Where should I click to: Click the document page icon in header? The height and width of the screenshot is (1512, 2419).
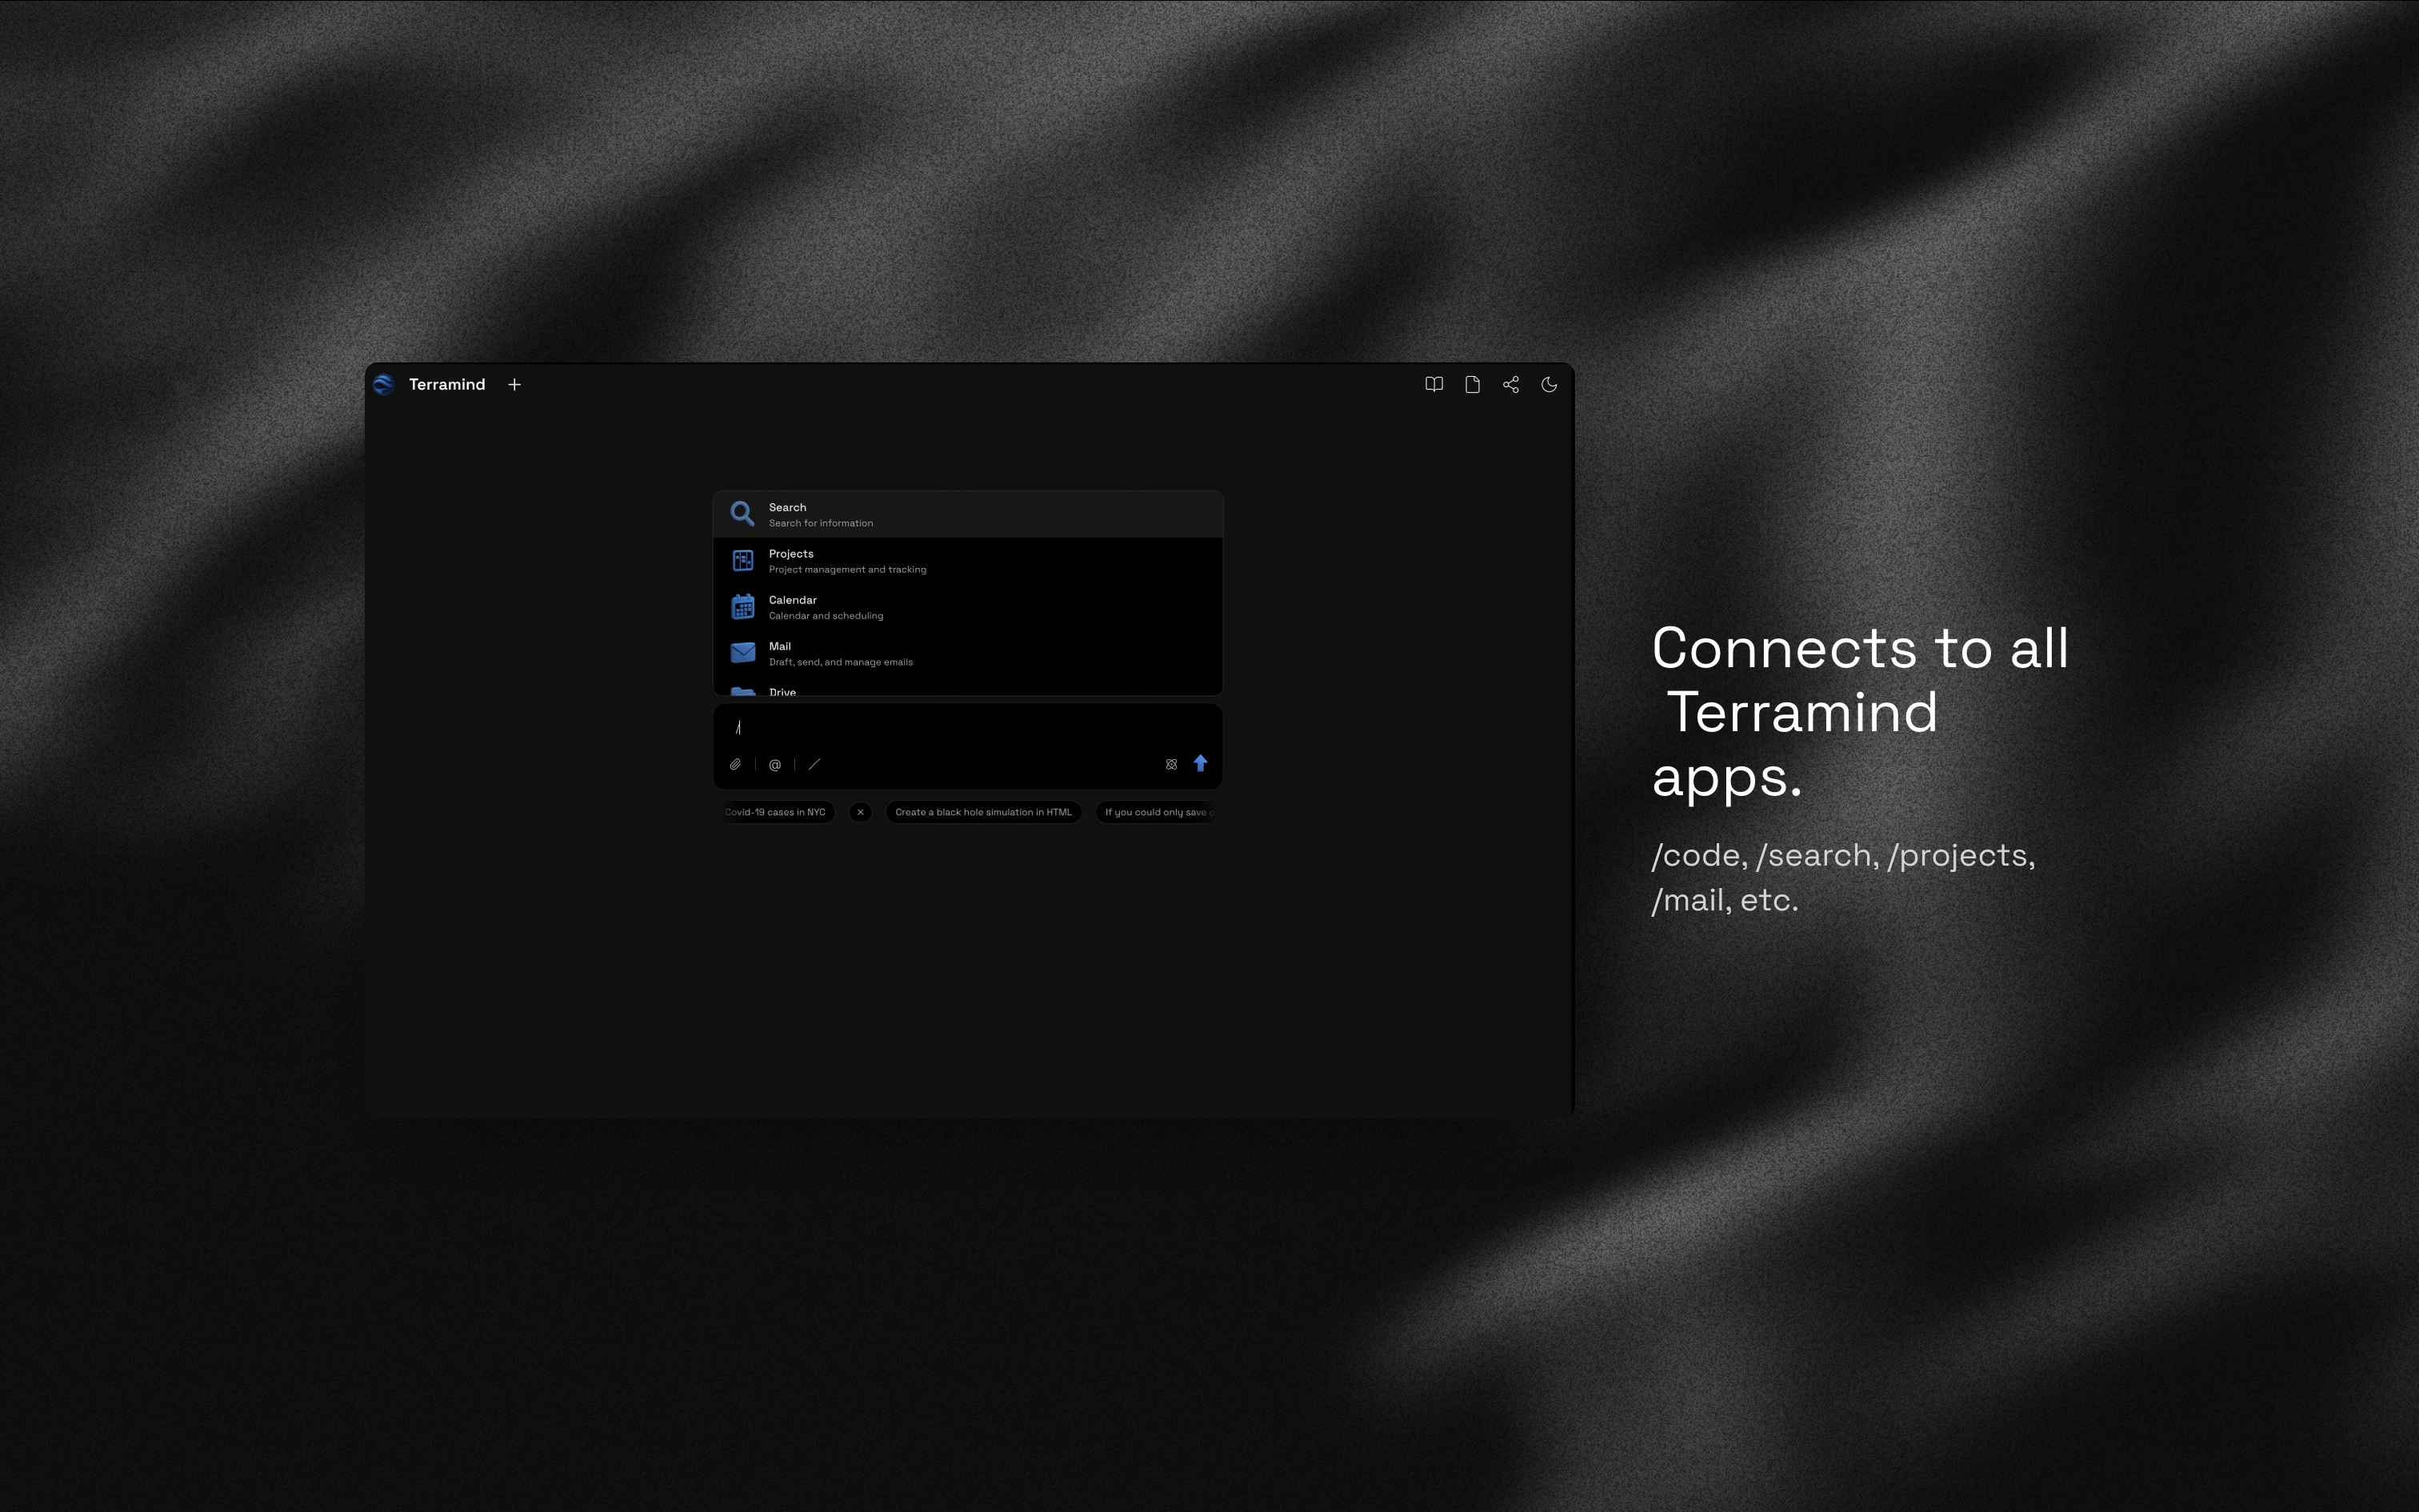tap(1471, 385)
